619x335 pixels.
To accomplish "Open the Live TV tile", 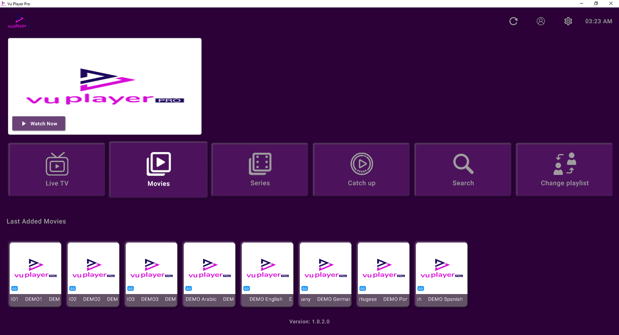I will click(57, 170).
